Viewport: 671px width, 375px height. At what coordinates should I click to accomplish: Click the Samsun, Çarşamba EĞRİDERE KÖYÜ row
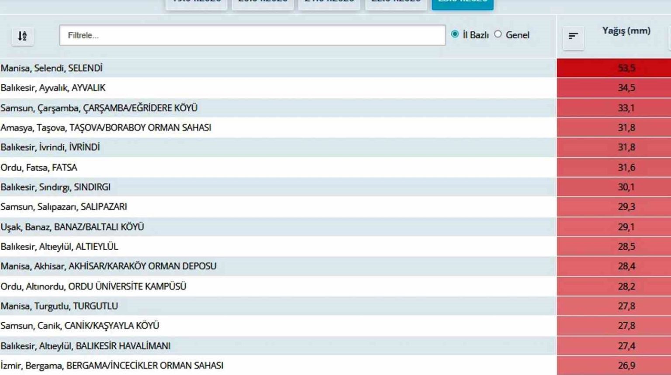99,108
